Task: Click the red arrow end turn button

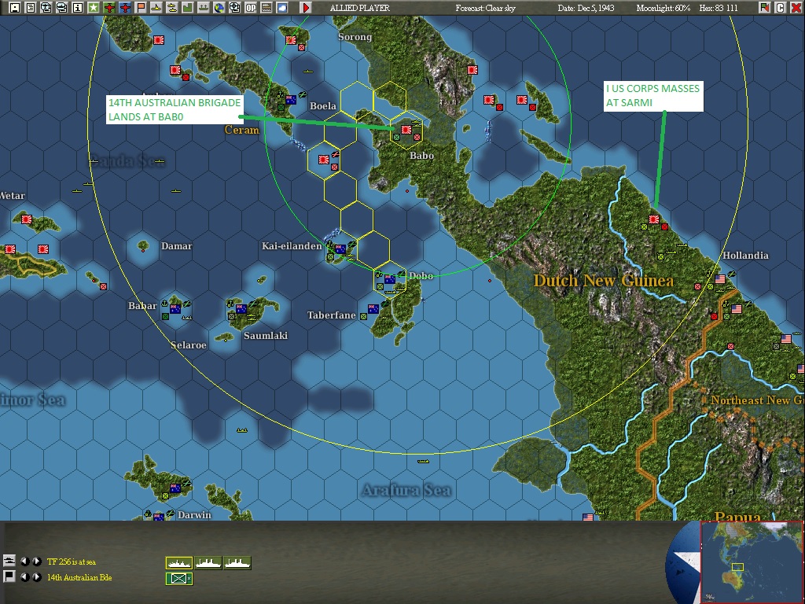Action: pos(306,8)
